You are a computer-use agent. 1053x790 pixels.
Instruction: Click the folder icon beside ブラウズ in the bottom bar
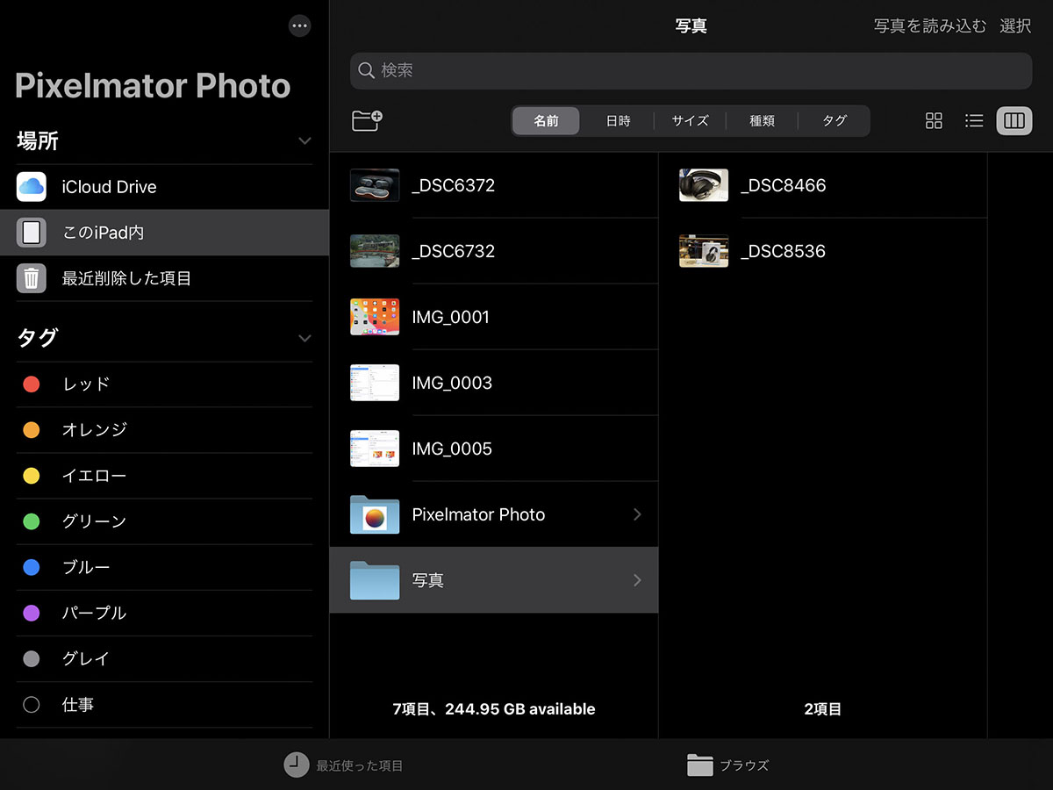point(699,765)
